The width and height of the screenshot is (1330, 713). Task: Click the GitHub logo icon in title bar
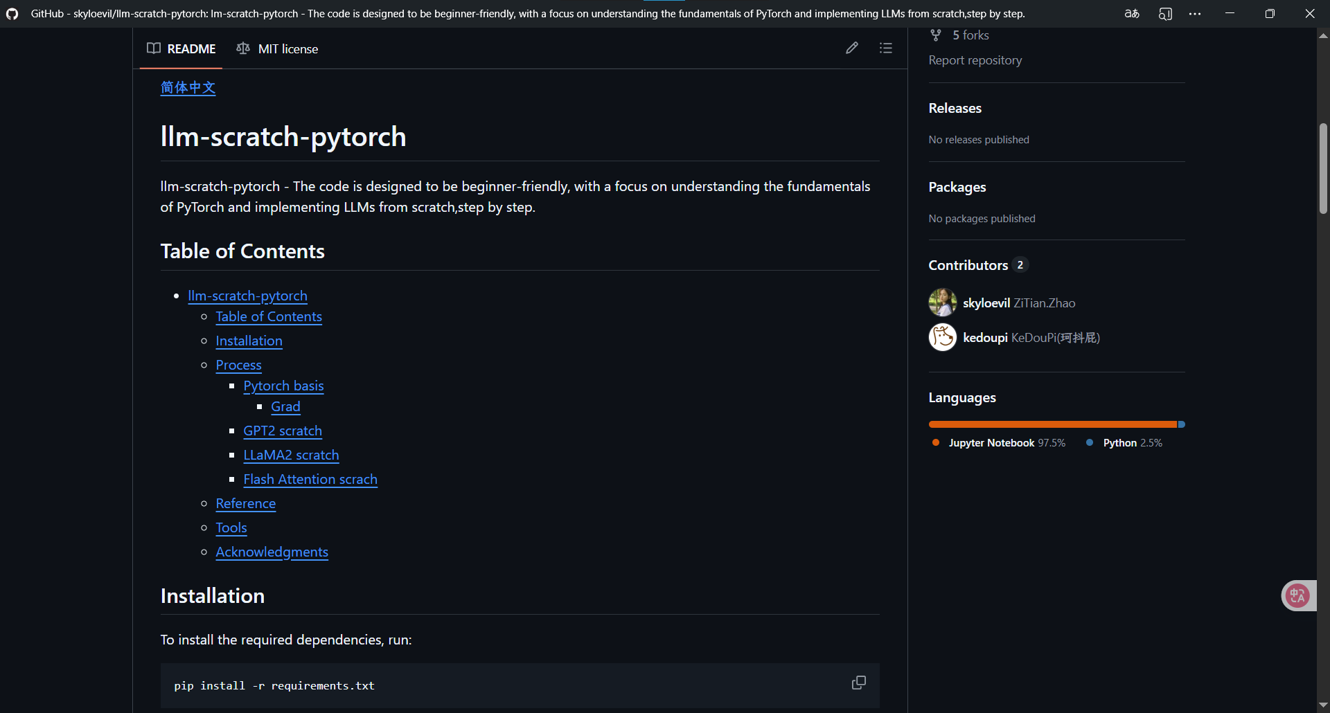(x=12, y=14)
